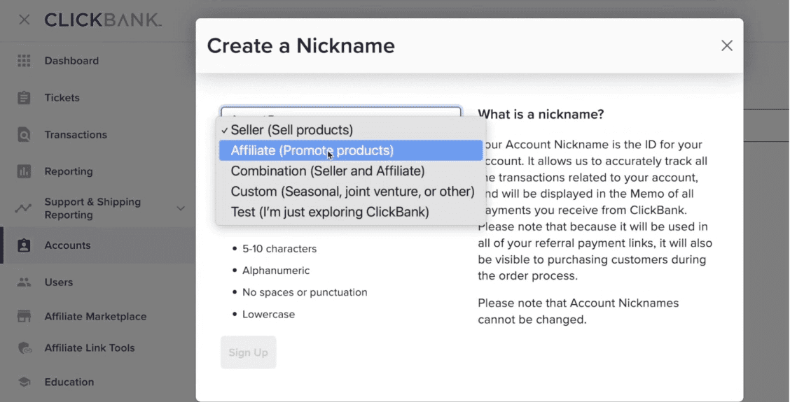Click the Transactions search icon
This screenshot has height=402, width=790.
click(24, 135)
